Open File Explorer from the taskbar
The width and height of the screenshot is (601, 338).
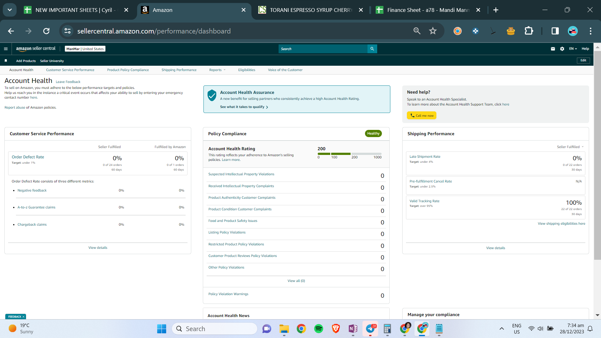284,329
